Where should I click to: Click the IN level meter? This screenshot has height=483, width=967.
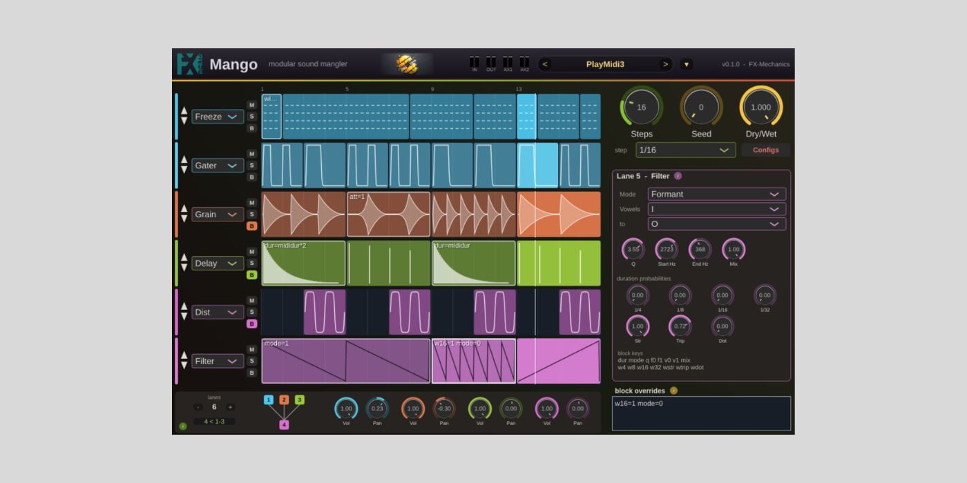click(x=474, y=63)
